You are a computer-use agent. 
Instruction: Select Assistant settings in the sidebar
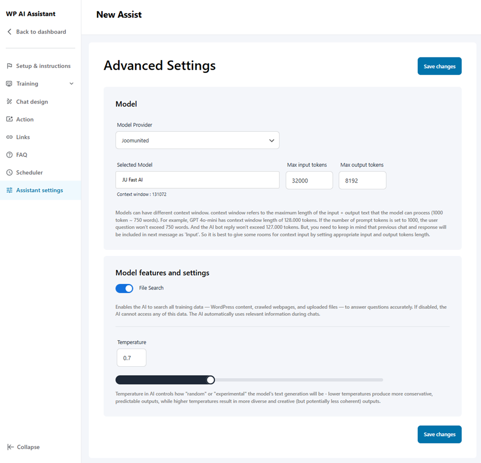tap(40, 190)
